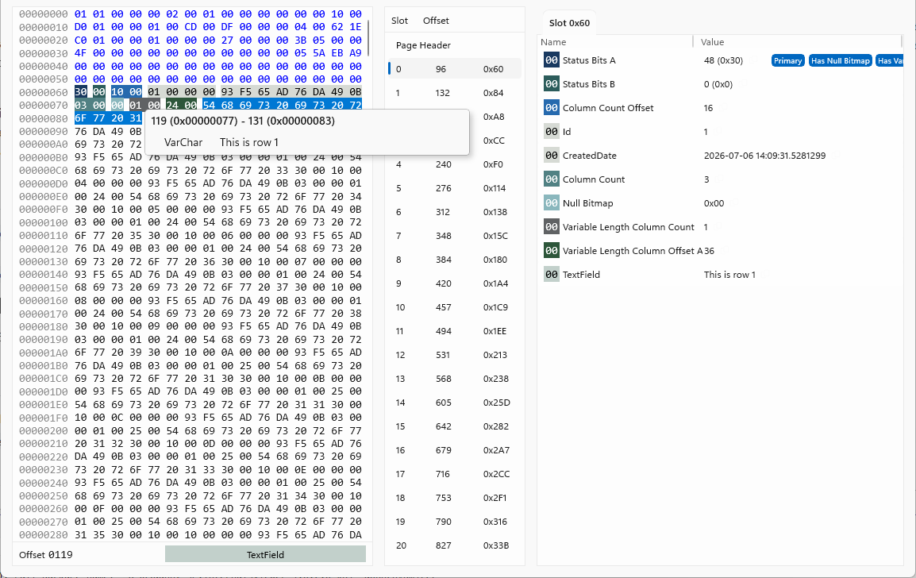Click the Slot column header

coord(399,21)
